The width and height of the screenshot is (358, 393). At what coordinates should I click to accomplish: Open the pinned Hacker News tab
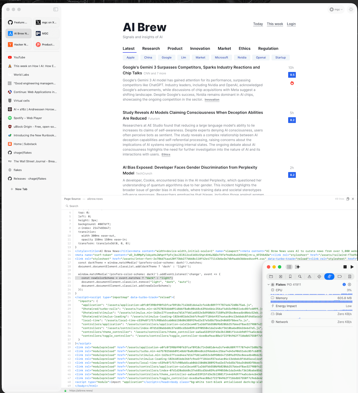(18, 45)
